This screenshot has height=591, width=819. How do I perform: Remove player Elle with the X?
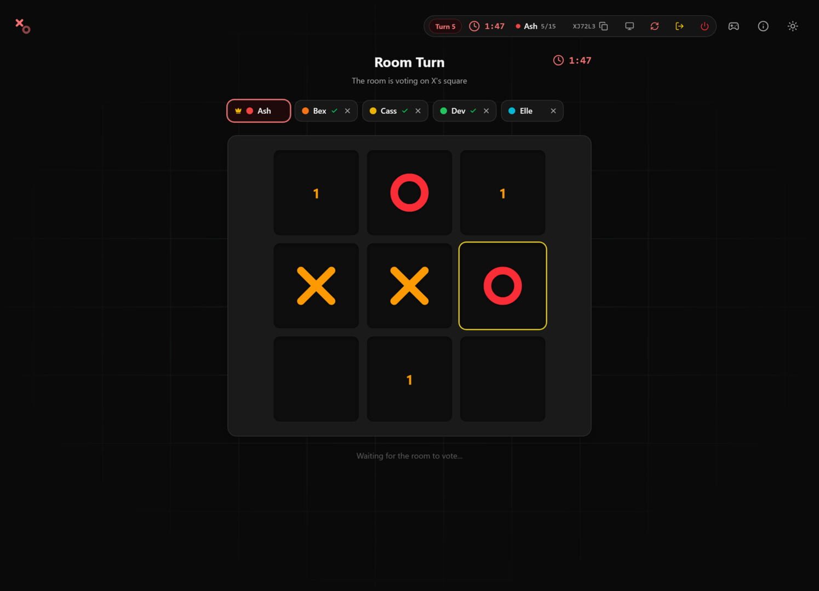[x=553, y=111]
